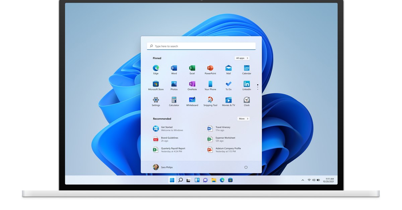Open Word from the pinned apps

174,69
